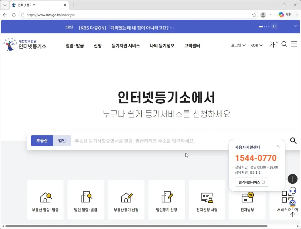Close the 인터넷등기소 browser tab
This screenshot has height=229, width=301.
[x=65, y=5]
